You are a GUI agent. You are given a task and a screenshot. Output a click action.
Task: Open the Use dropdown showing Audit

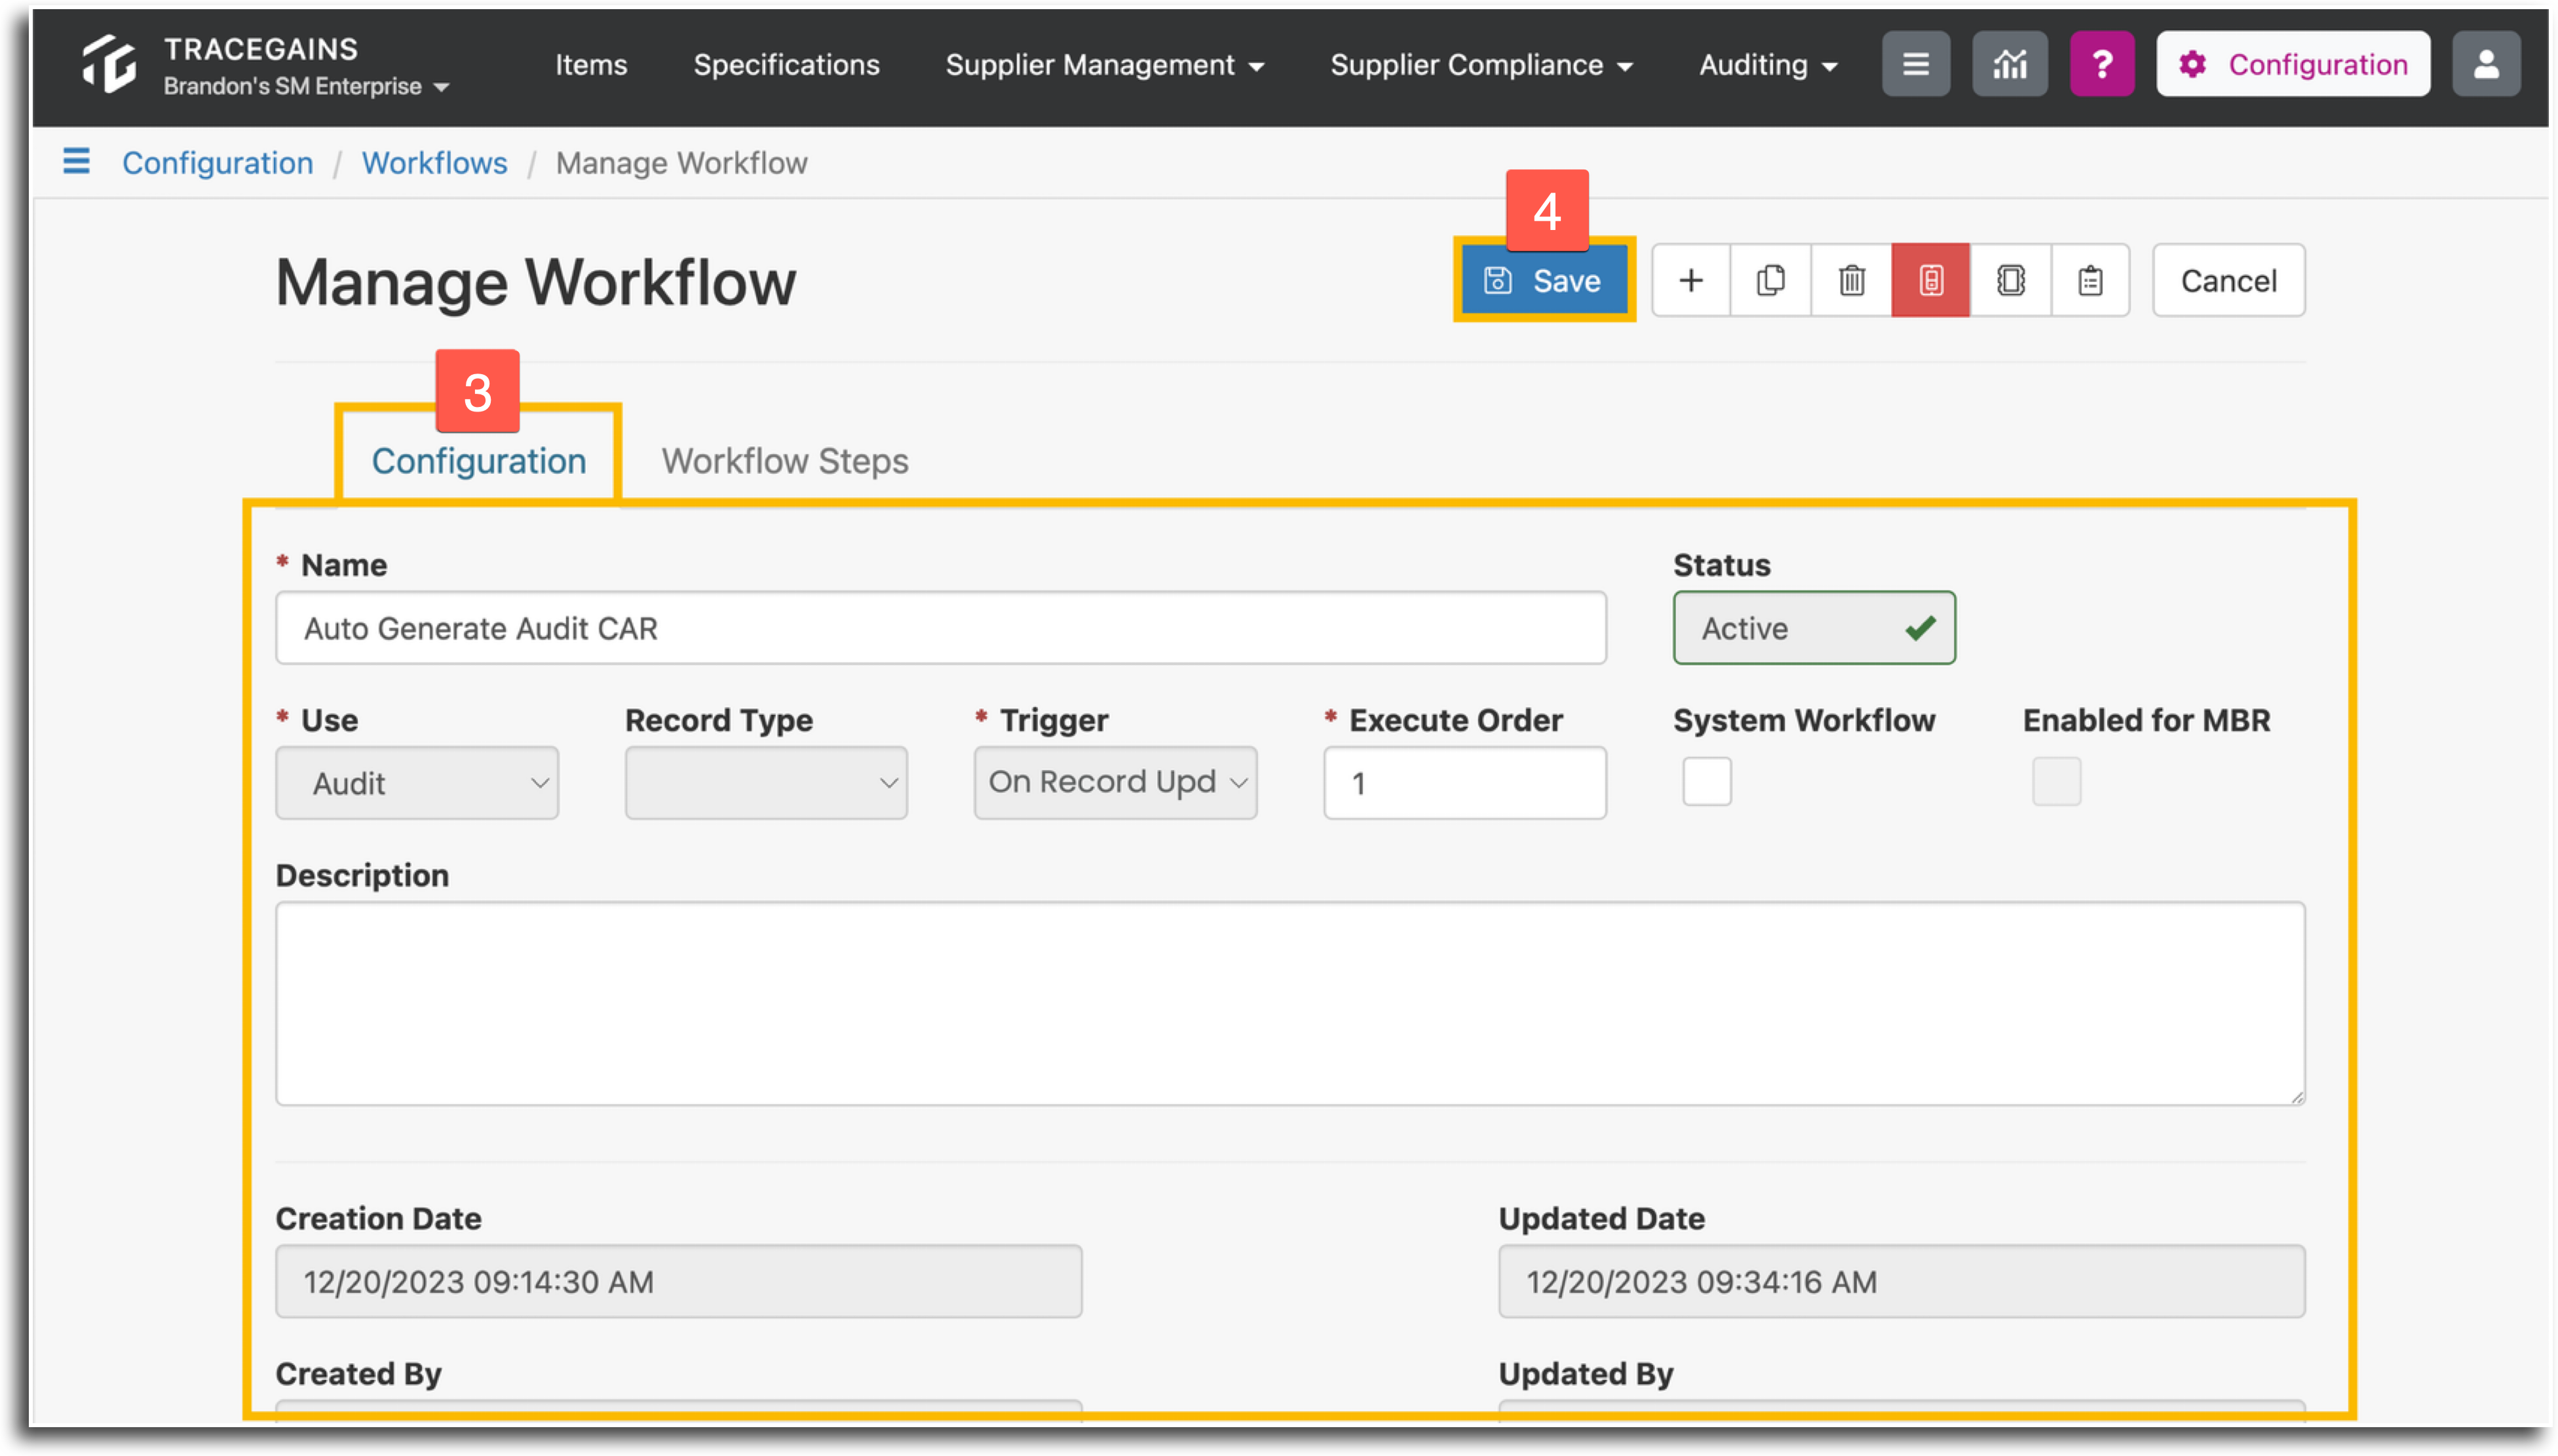click(x=417, y=783)
